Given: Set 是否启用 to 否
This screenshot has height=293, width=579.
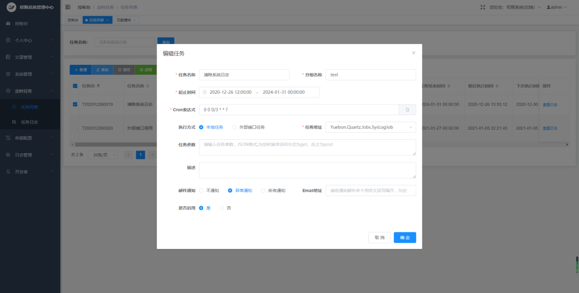Looking at the screenshot, I should pyautogui.click(x=225, y=208).
